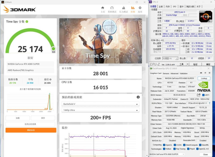Click the GPU-Z Lookup button
Viewport: 215px width, 157px height.
point(204,78)
